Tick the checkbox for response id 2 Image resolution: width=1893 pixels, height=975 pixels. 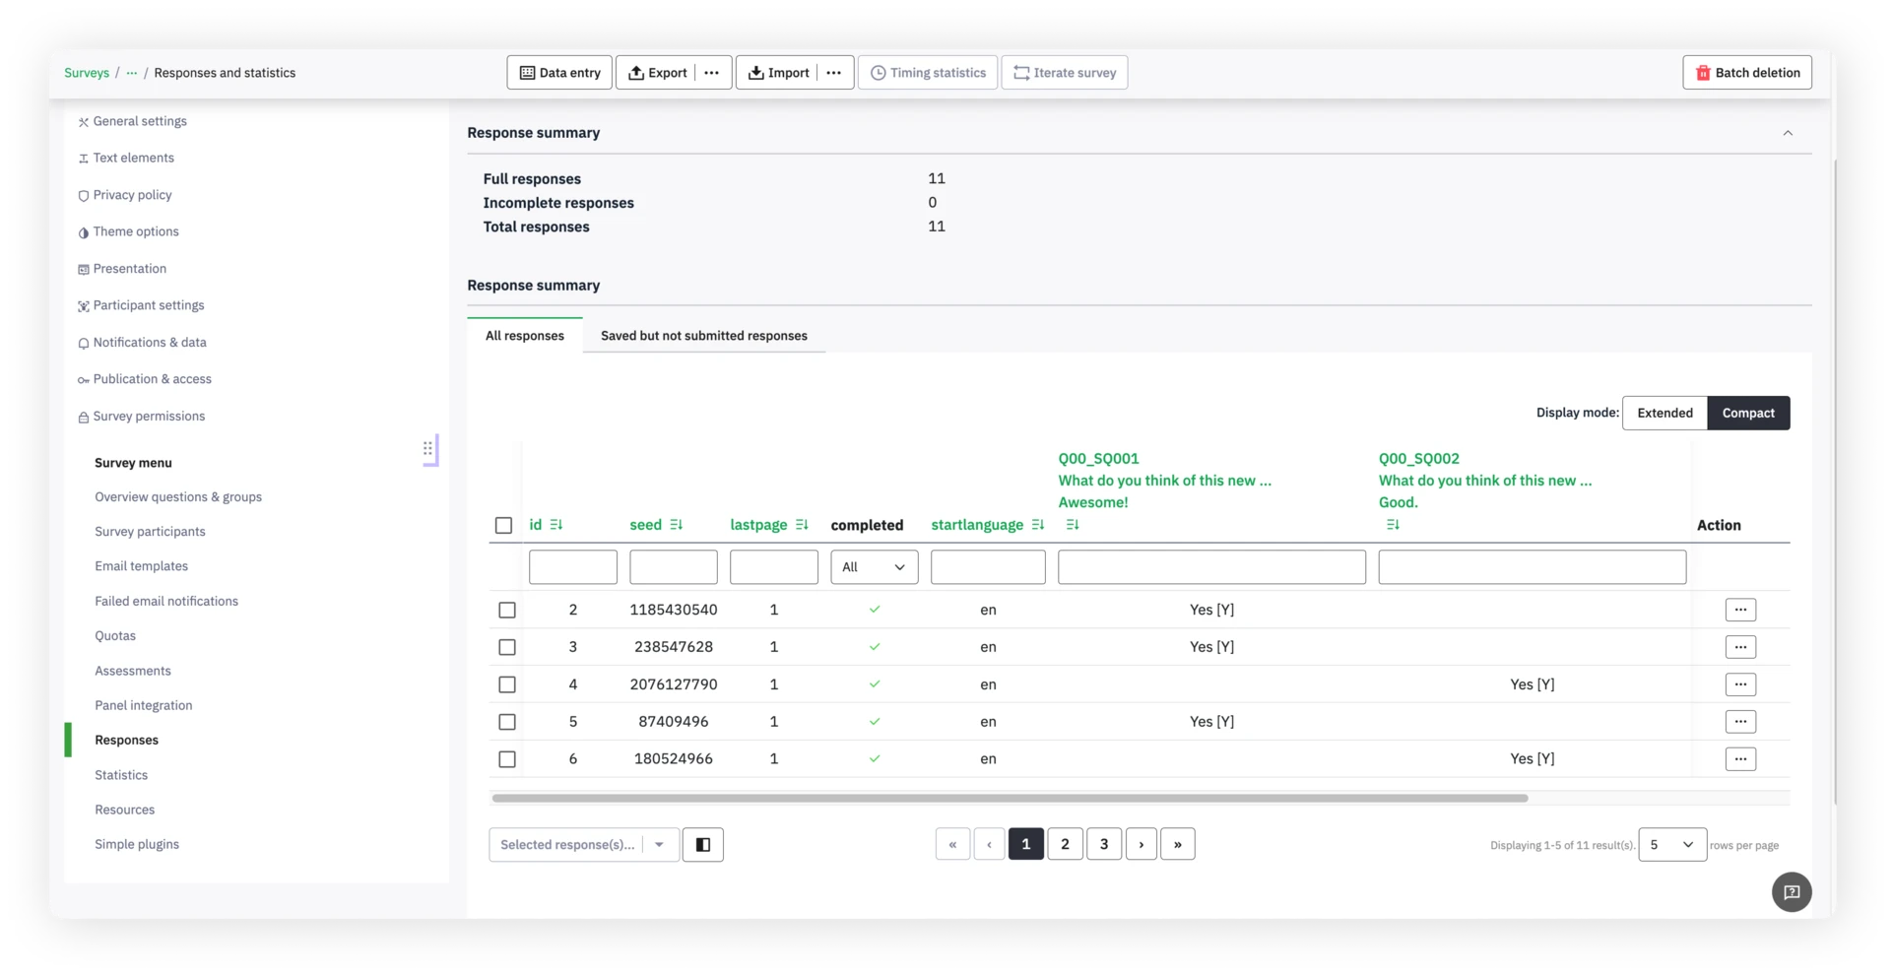[x=507, y=611]
